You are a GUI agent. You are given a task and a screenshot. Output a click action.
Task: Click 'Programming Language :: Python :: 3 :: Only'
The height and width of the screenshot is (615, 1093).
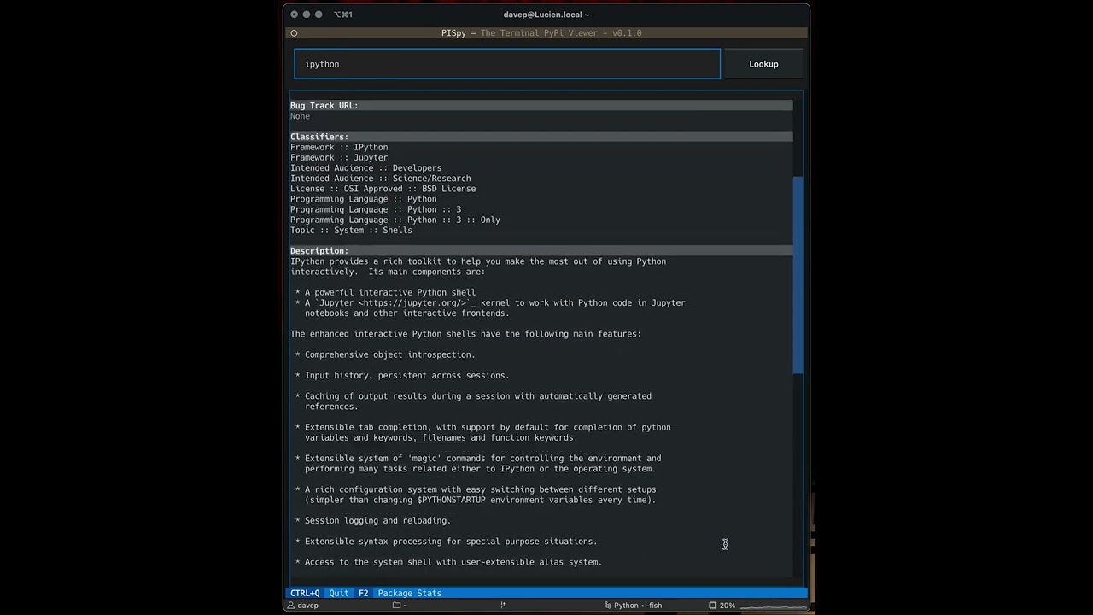[395, 220]
